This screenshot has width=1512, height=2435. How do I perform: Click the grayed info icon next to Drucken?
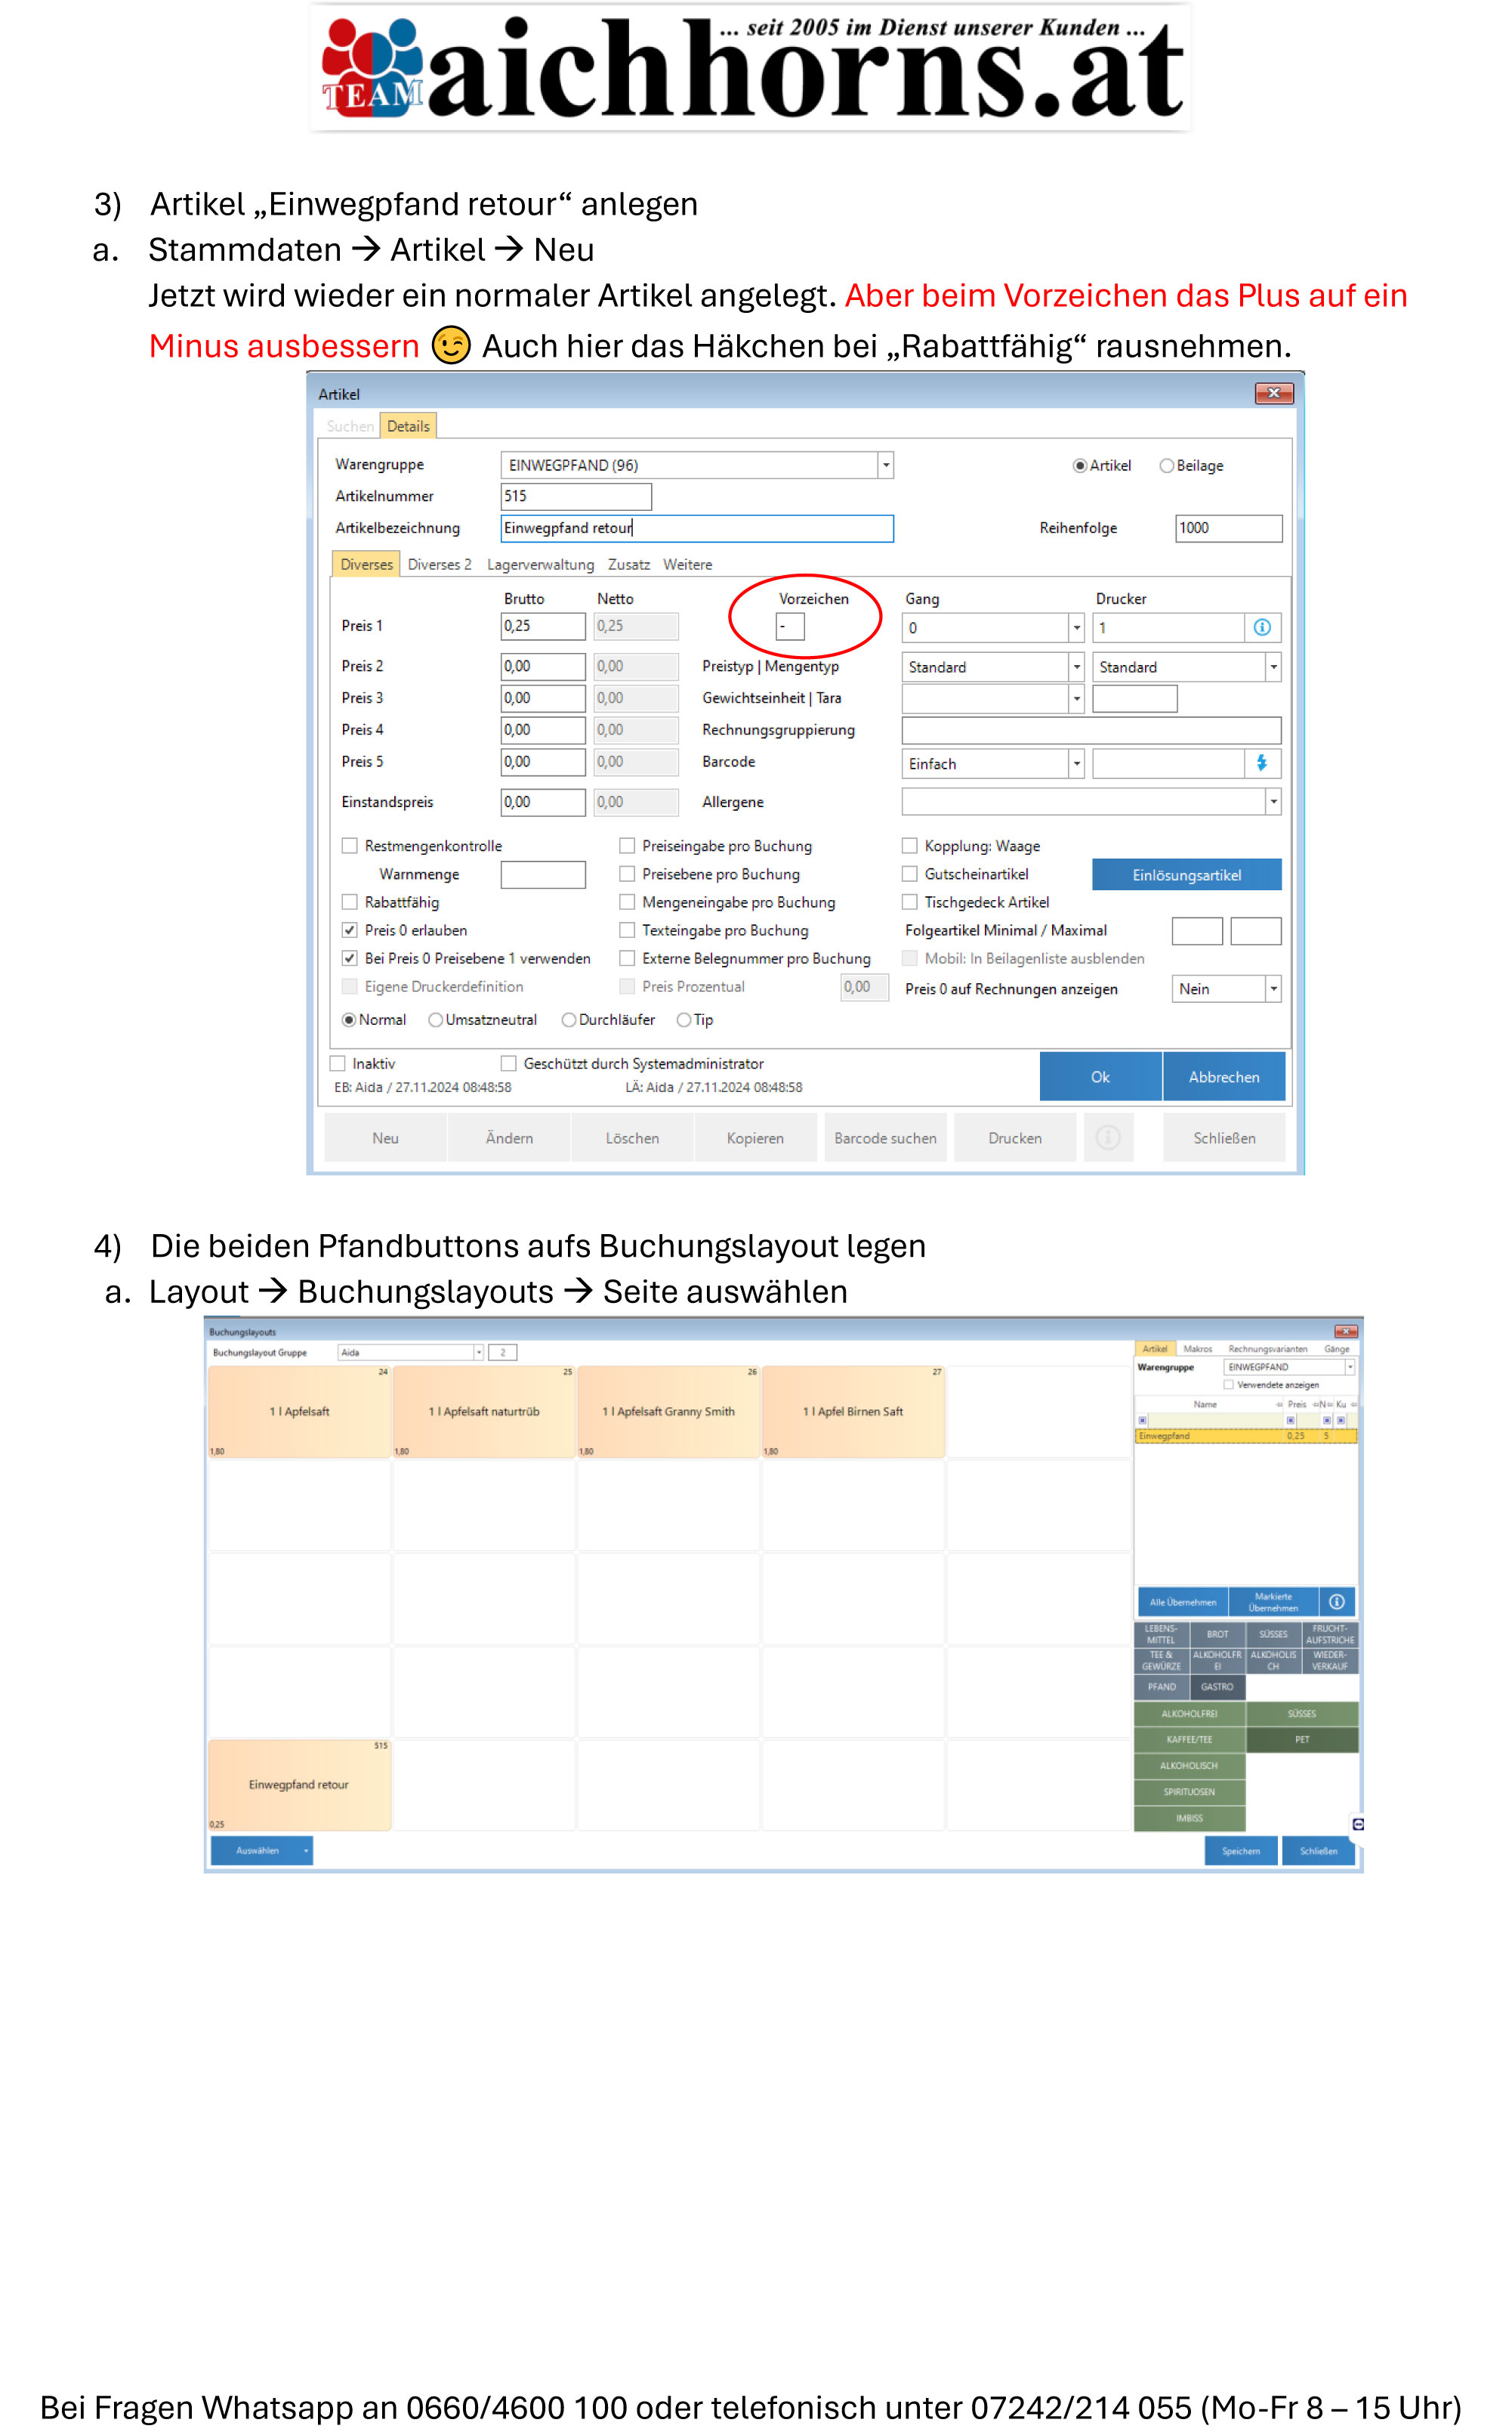coord(1107,1137)
